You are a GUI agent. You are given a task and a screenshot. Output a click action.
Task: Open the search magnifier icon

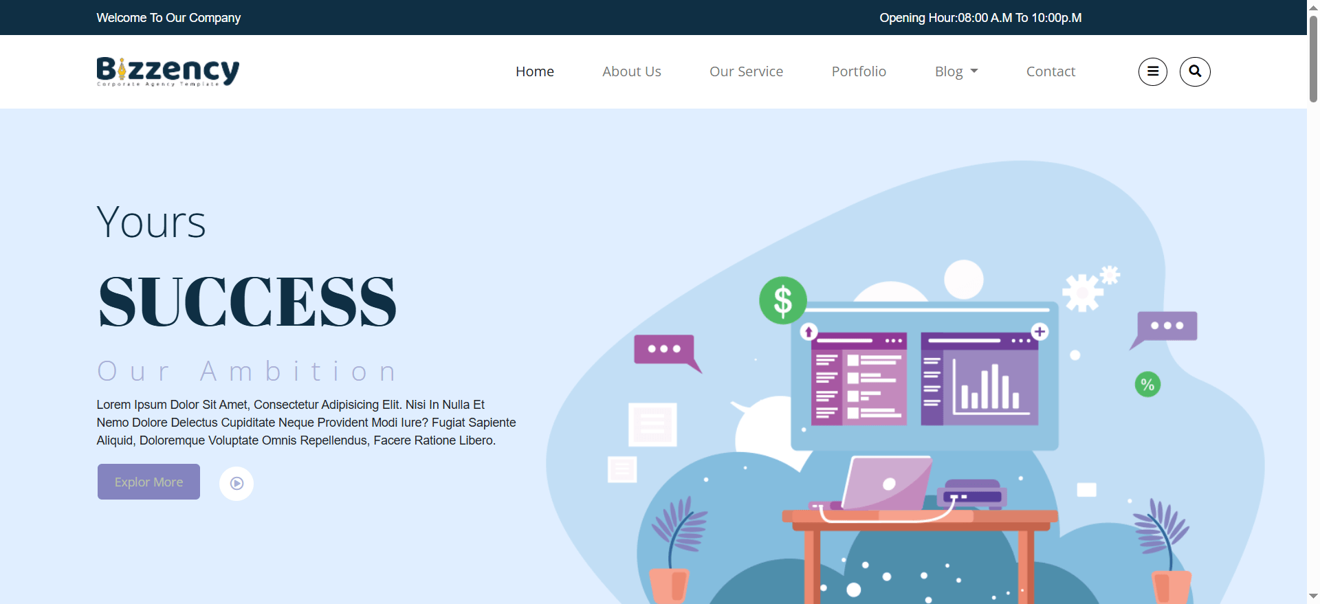coord(1196,71)
